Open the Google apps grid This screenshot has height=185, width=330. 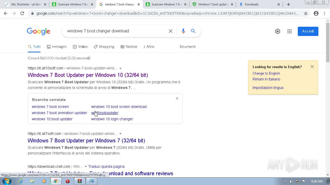[x=290, y=31]
